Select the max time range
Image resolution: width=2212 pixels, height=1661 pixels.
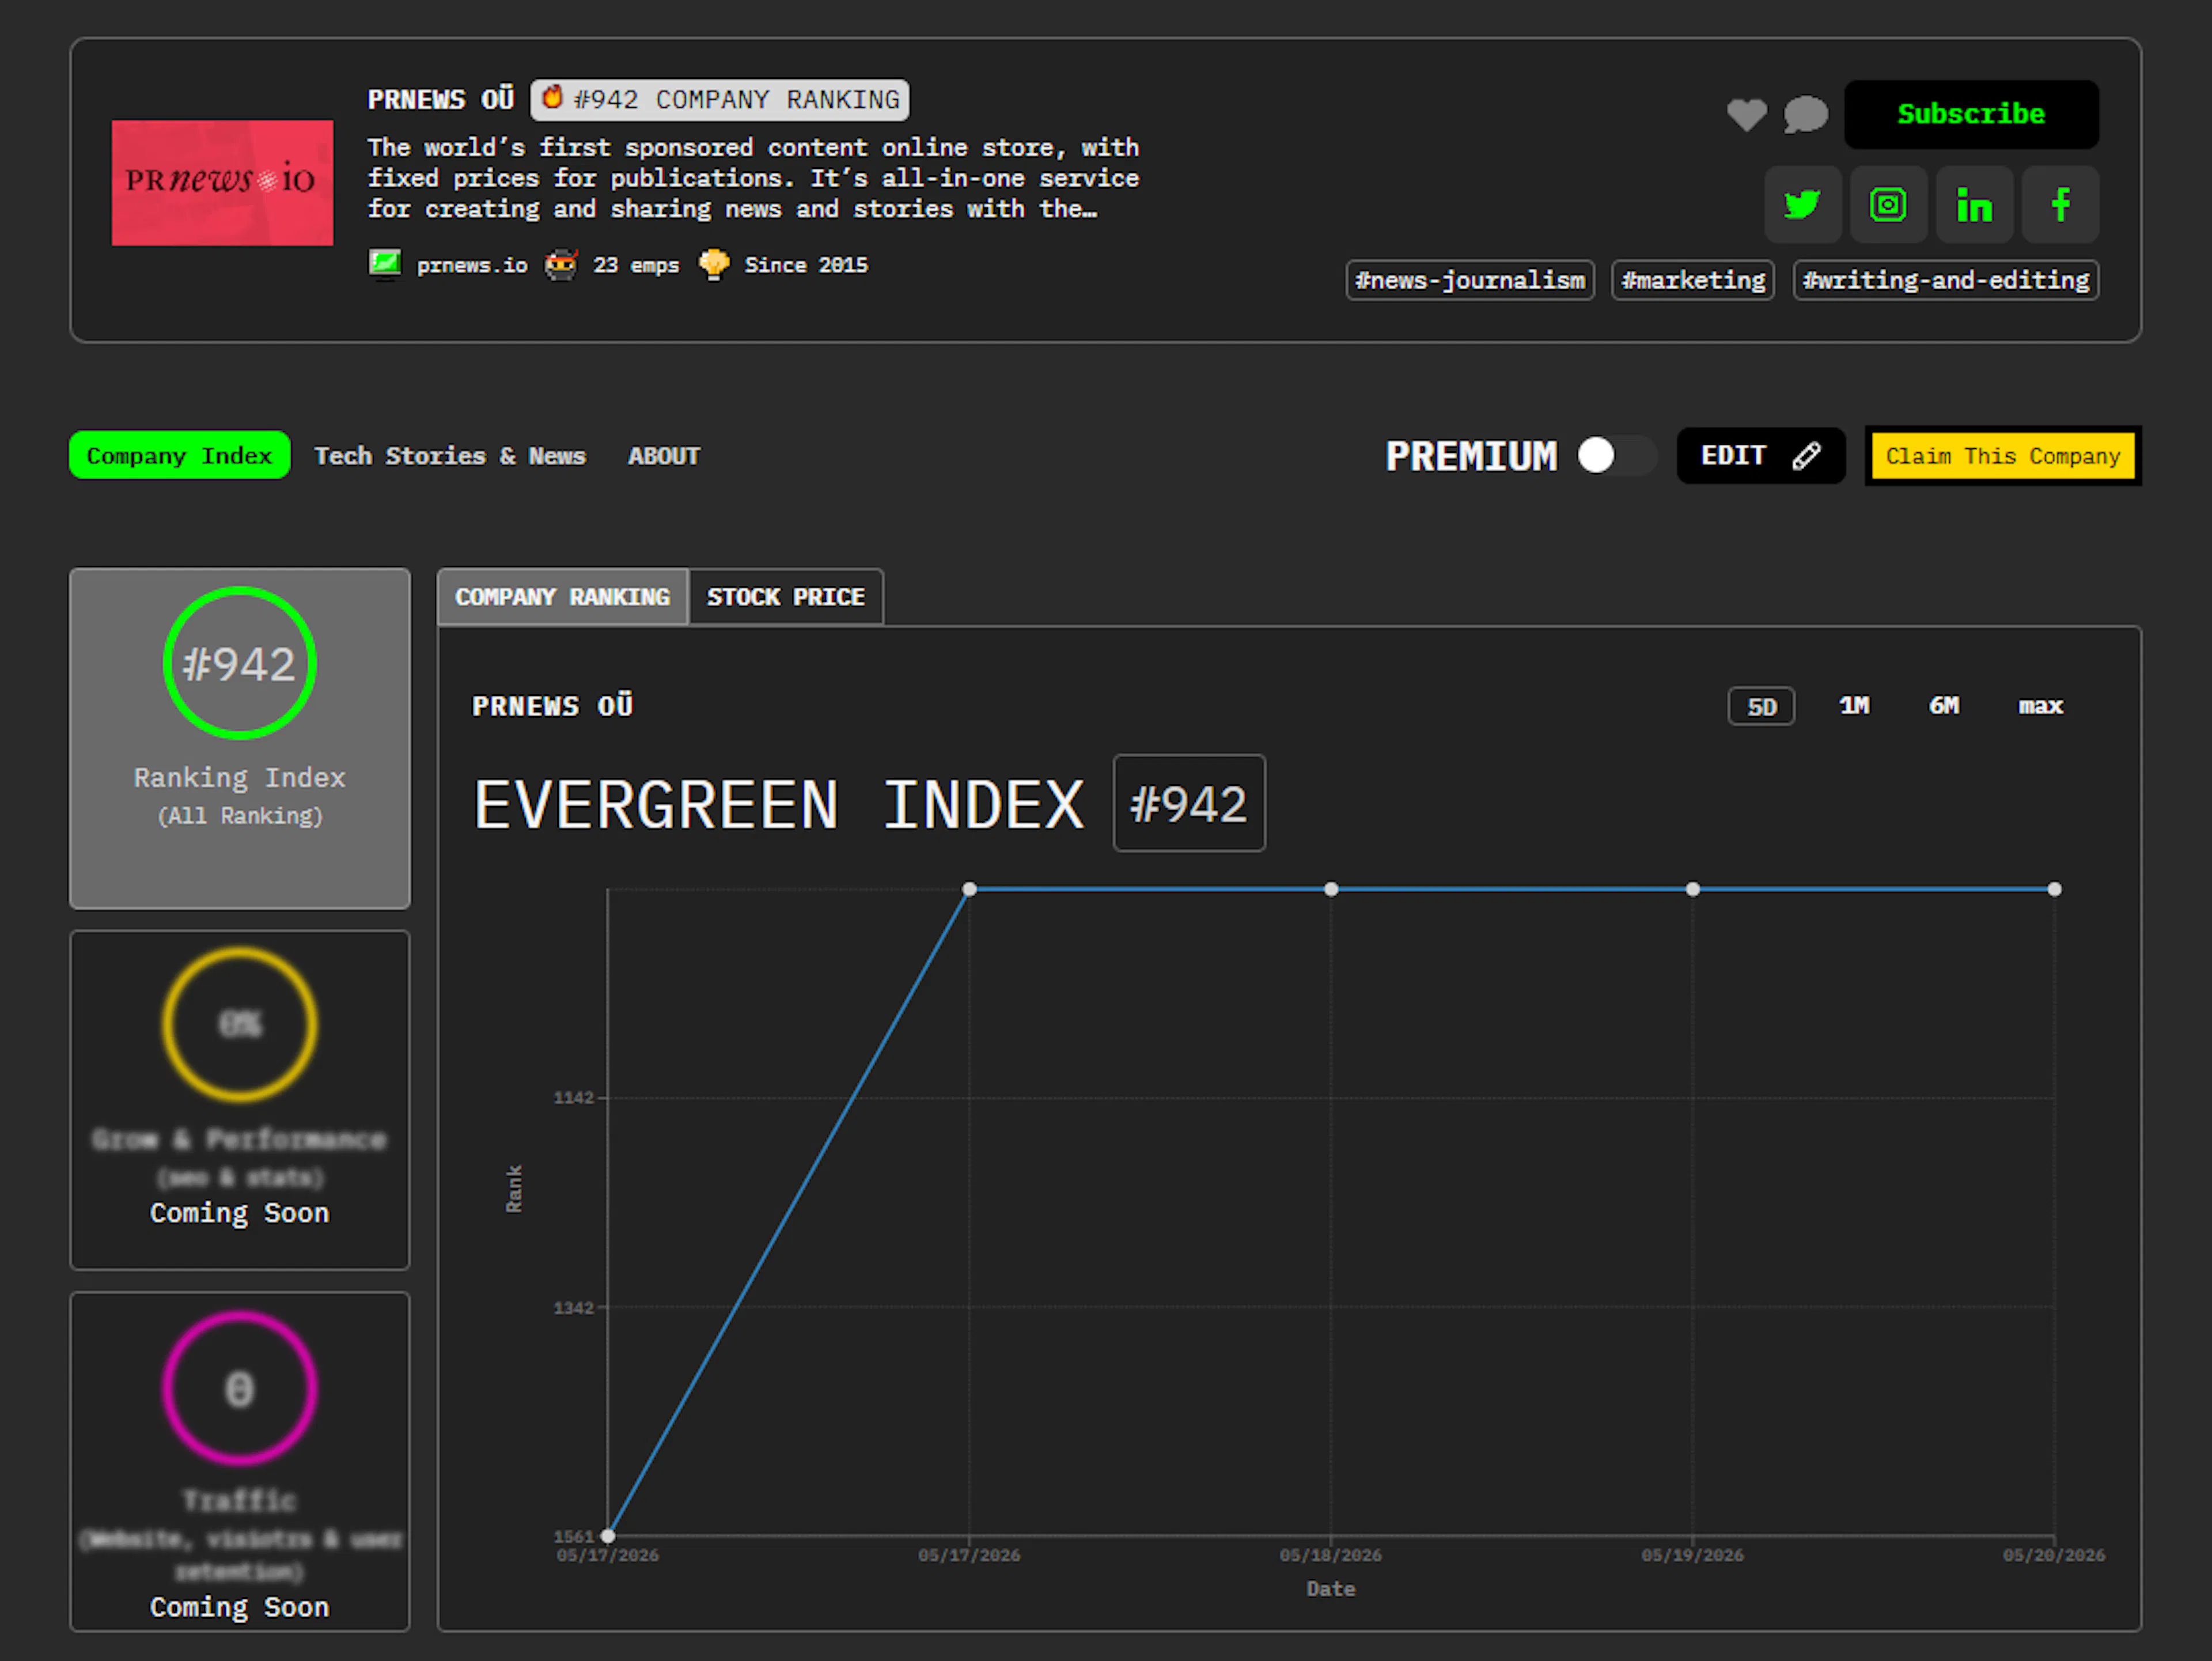point(2040,706)
